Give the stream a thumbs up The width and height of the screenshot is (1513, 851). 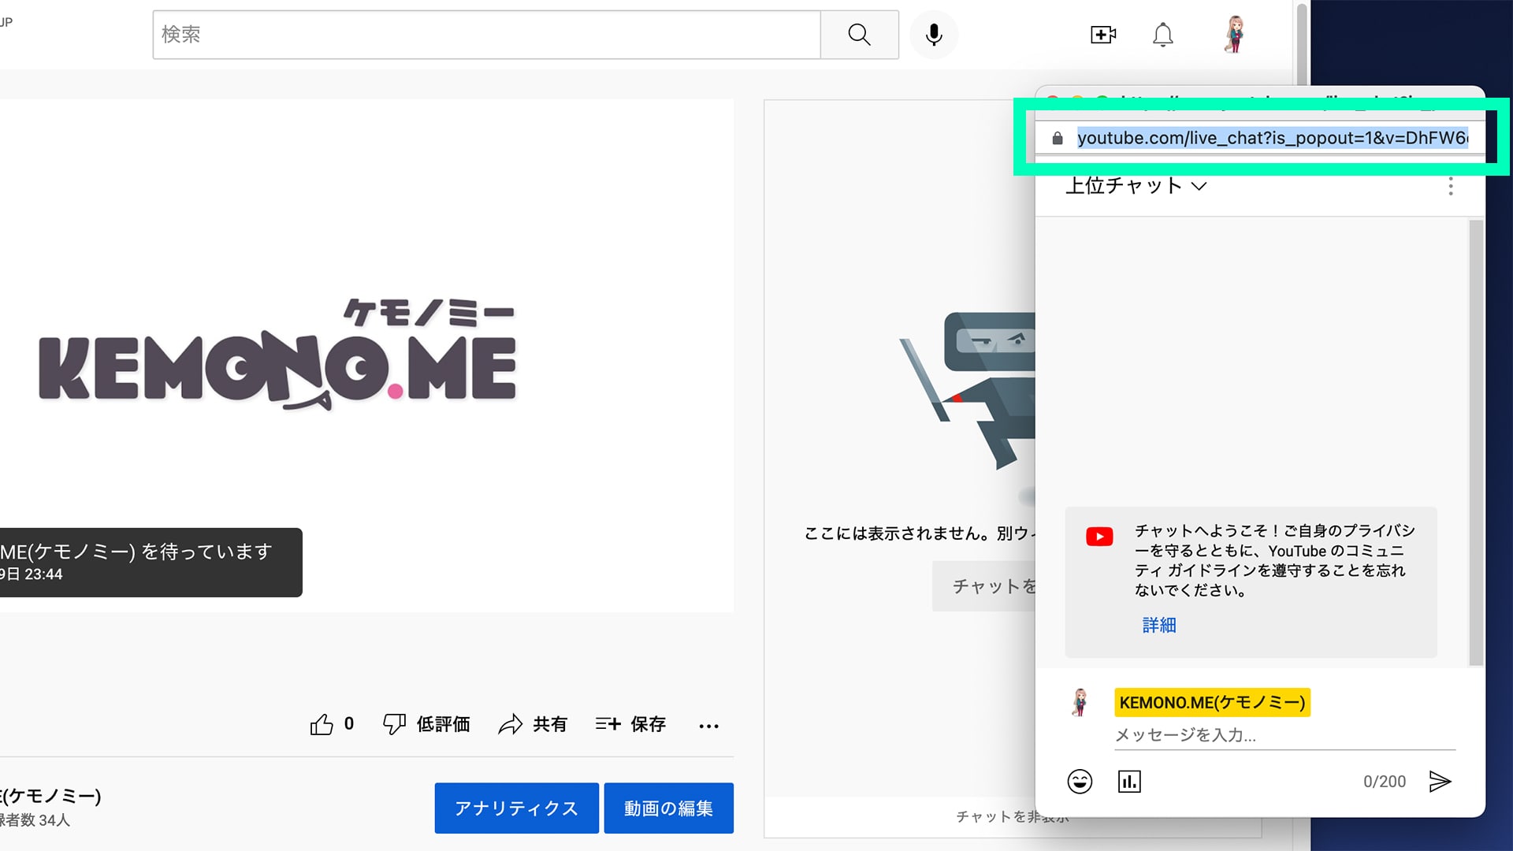pyautogui.click(x=322, y=723)
